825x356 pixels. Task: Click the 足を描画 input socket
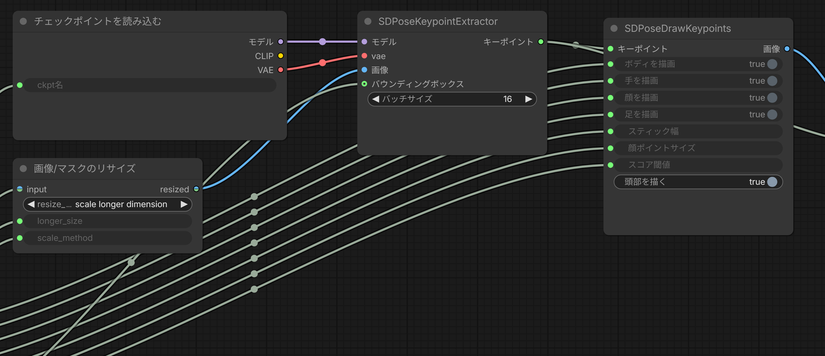610,114
